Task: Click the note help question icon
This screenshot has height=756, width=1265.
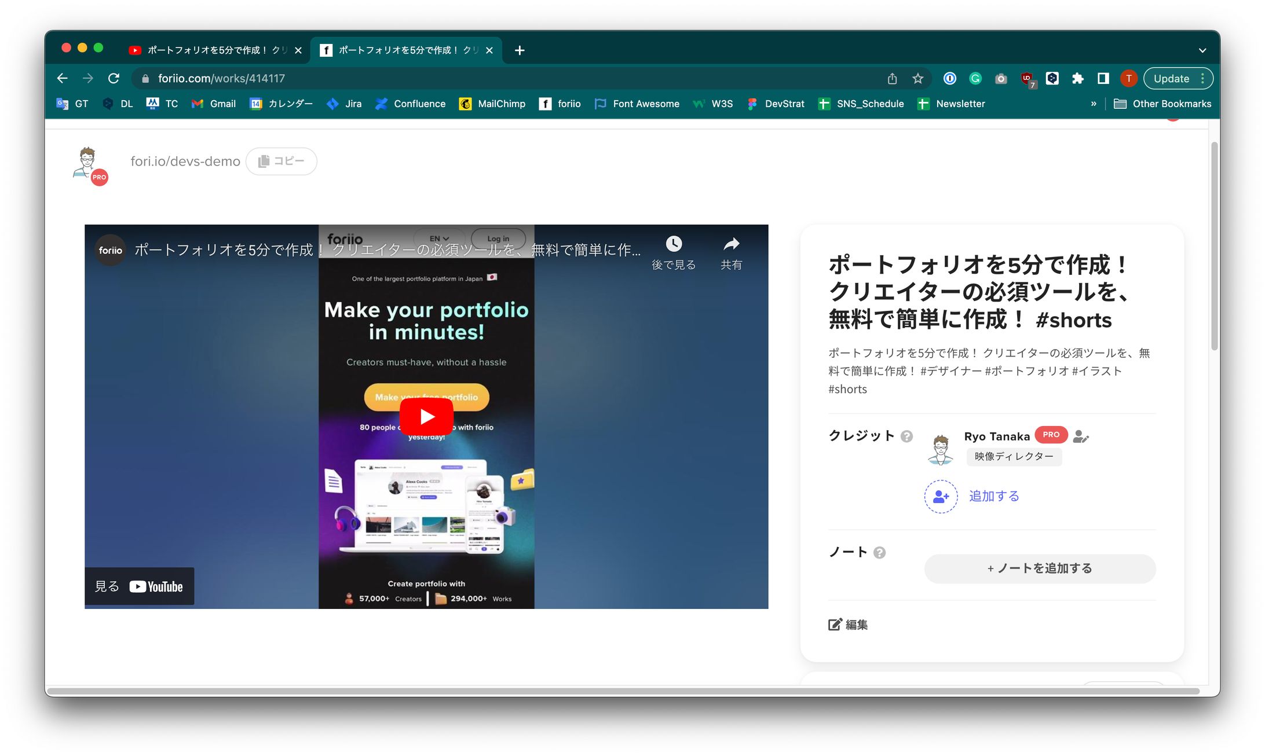Action: (x=879, y=553)
